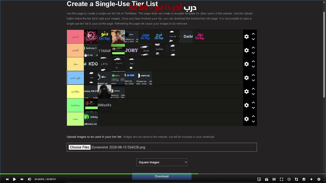326x183 pixels.
Task: Open settings gear for the JORY row
Action: point(247,50)
